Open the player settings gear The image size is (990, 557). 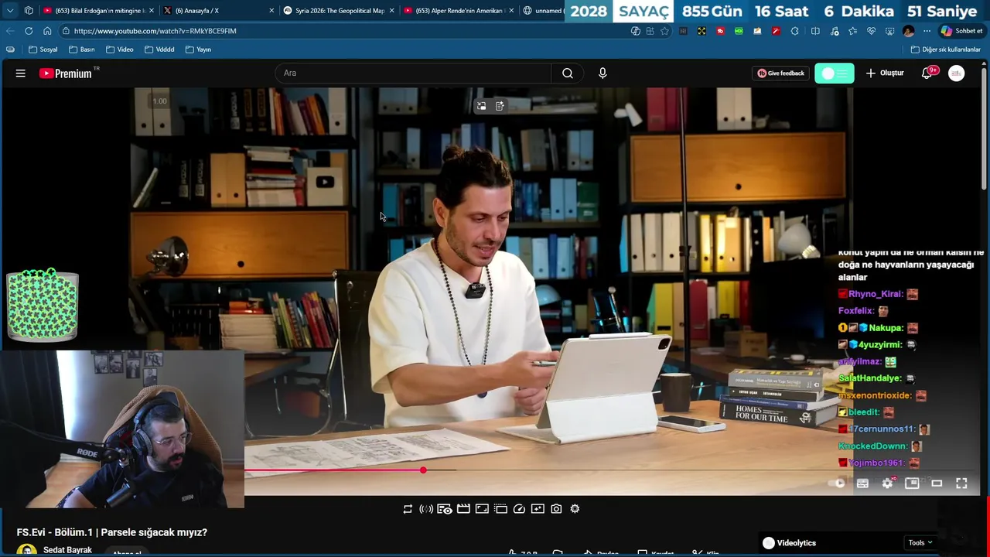(x=887, y=484)
